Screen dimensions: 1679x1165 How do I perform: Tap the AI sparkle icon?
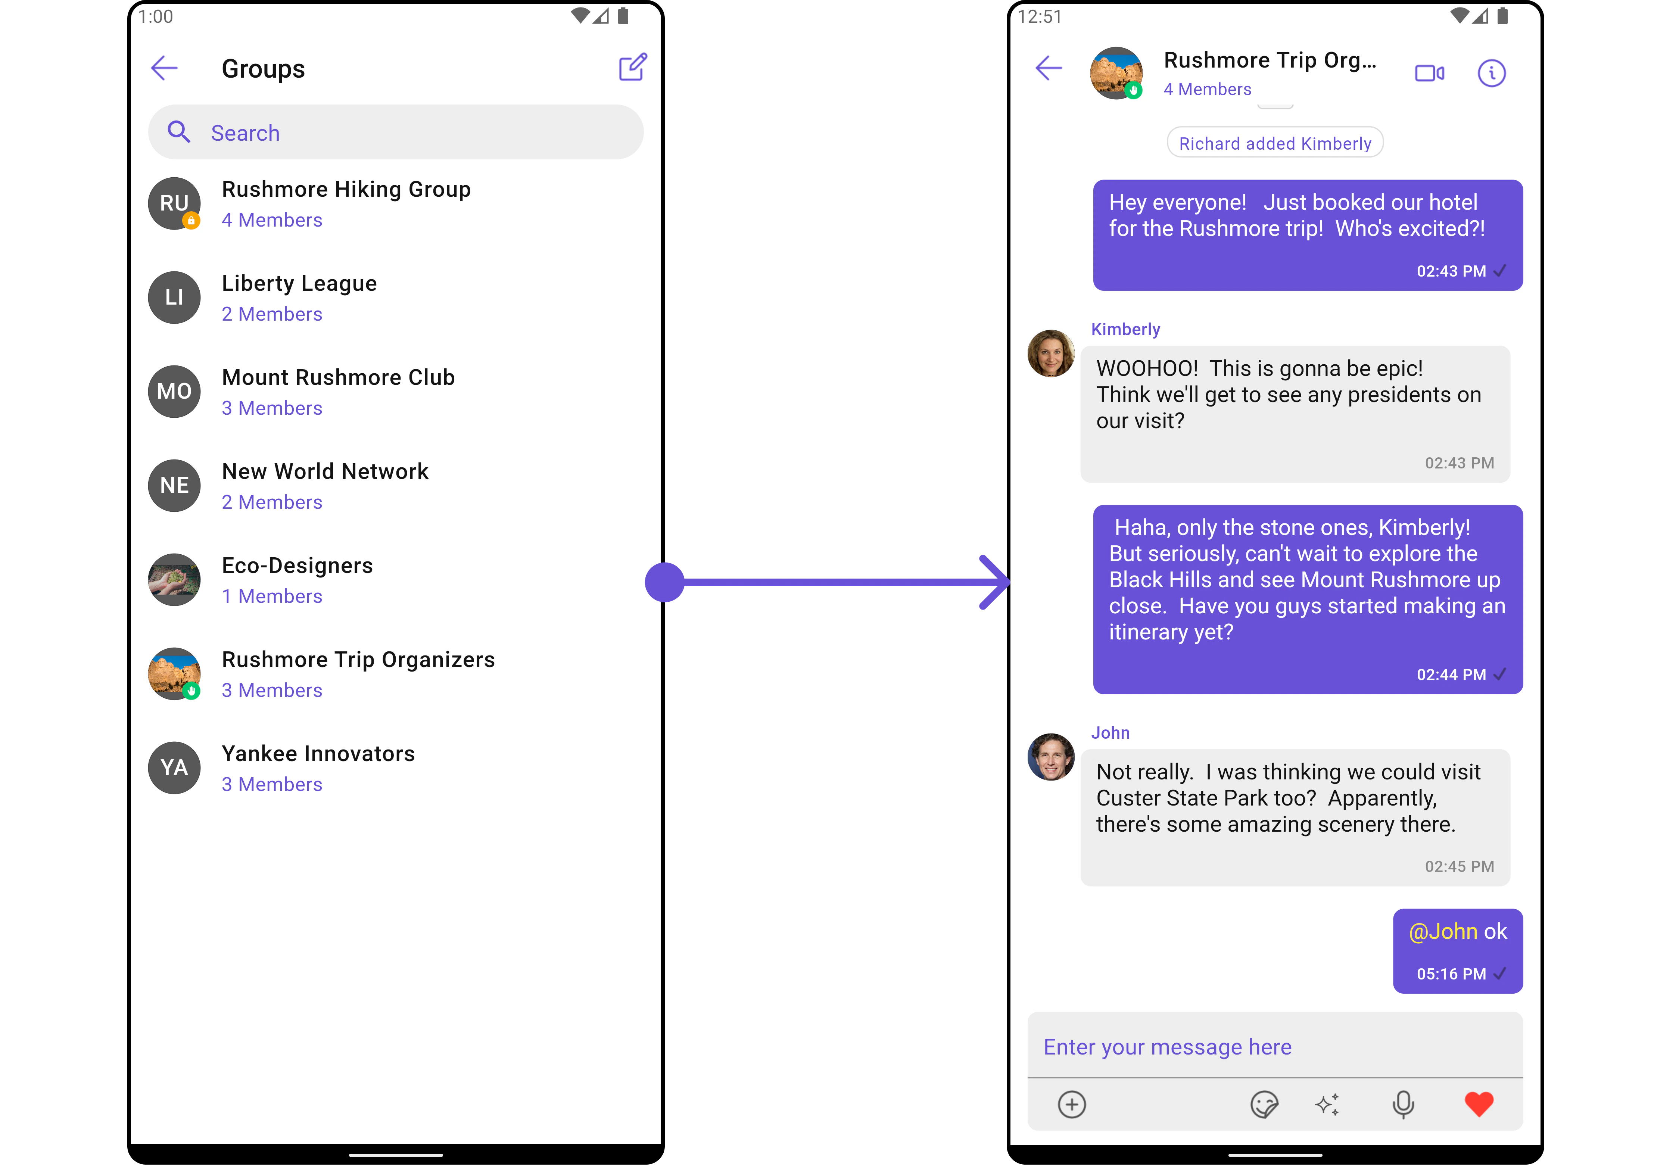(x=1327, y=1104)
